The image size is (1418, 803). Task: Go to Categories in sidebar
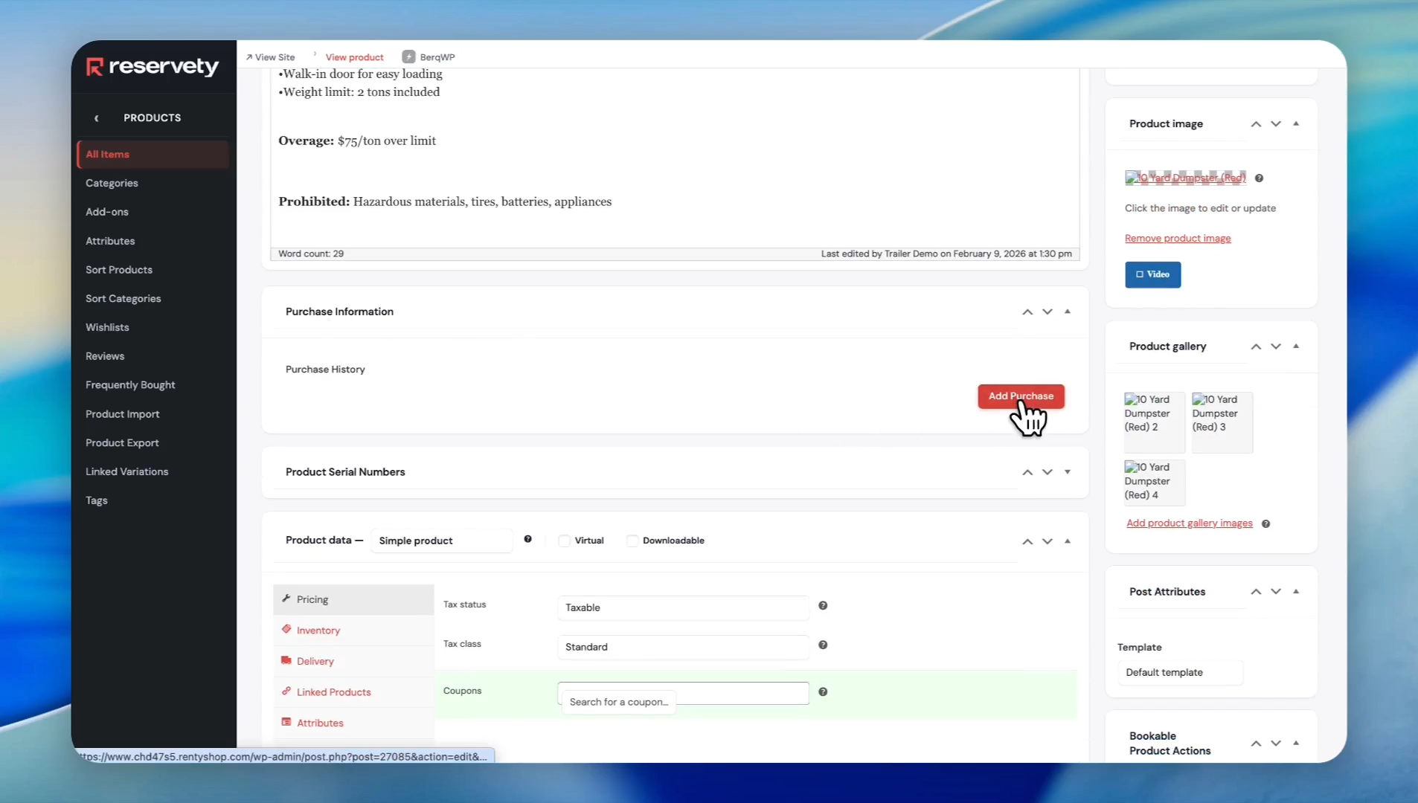[112, 184]
